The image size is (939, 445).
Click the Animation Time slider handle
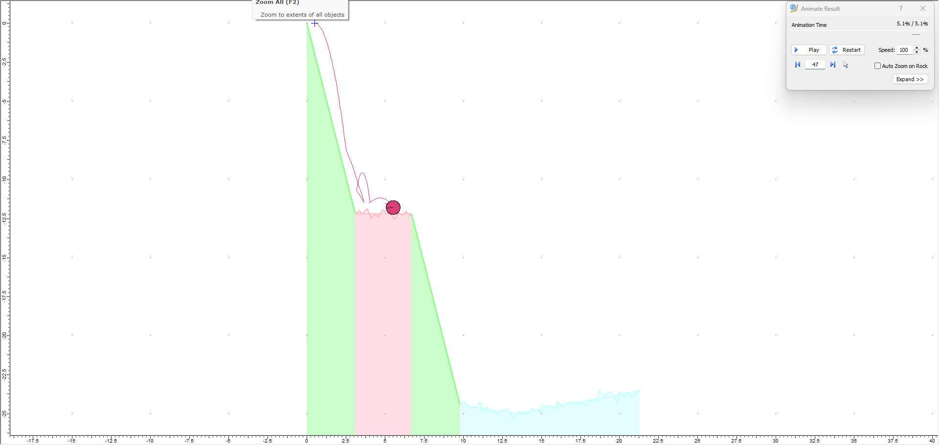916,35
